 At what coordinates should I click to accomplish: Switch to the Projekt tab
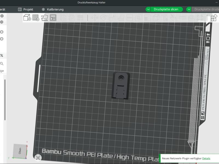(x=25, y=9)
